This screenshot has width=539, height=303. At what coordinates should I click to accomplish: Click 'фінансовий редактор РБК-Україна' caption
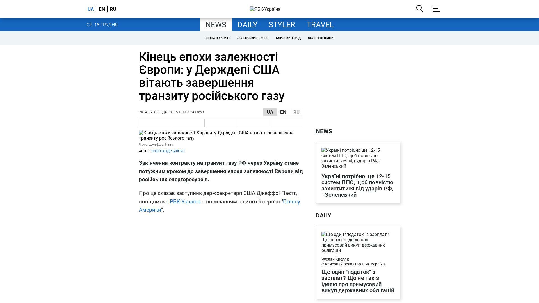tap(353, 264)
